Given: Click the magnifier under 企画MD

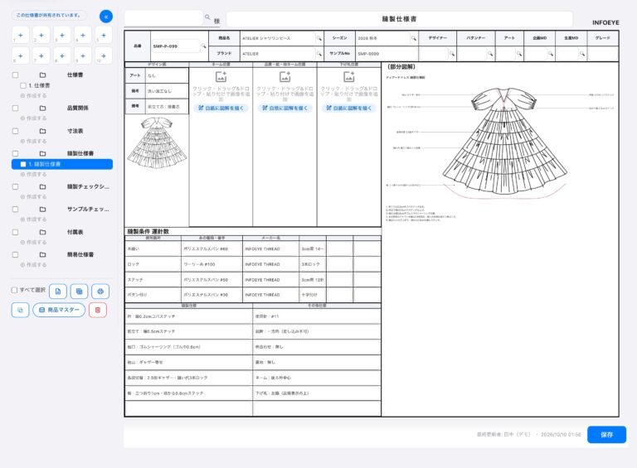Looking at the screenshot, I should (550, 54).
